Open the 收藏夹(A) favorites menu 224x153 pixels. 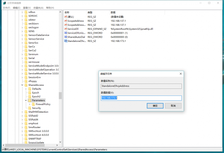click(38, 7)
